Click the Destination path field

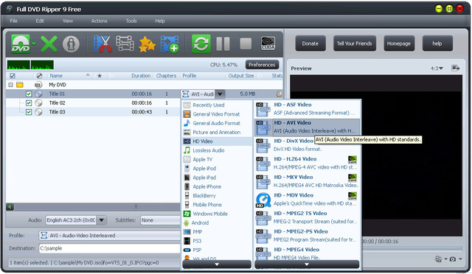point(110,248)
